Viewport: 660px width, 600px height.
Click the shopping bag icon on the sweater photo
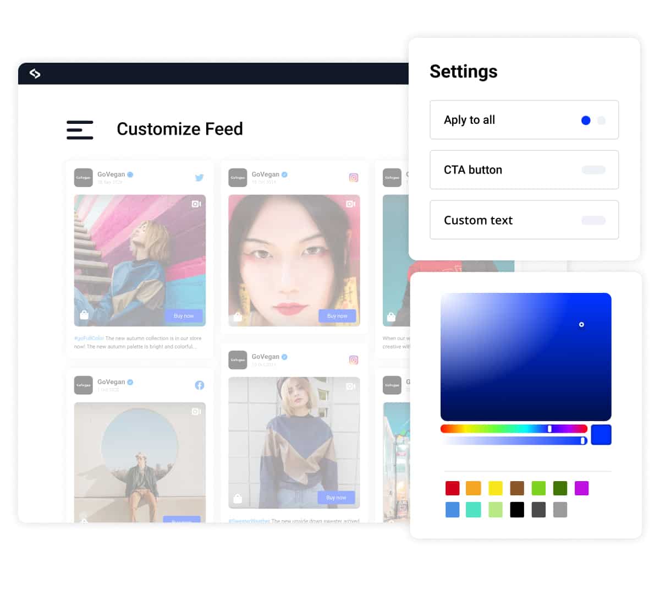click(x=238, y=498)
